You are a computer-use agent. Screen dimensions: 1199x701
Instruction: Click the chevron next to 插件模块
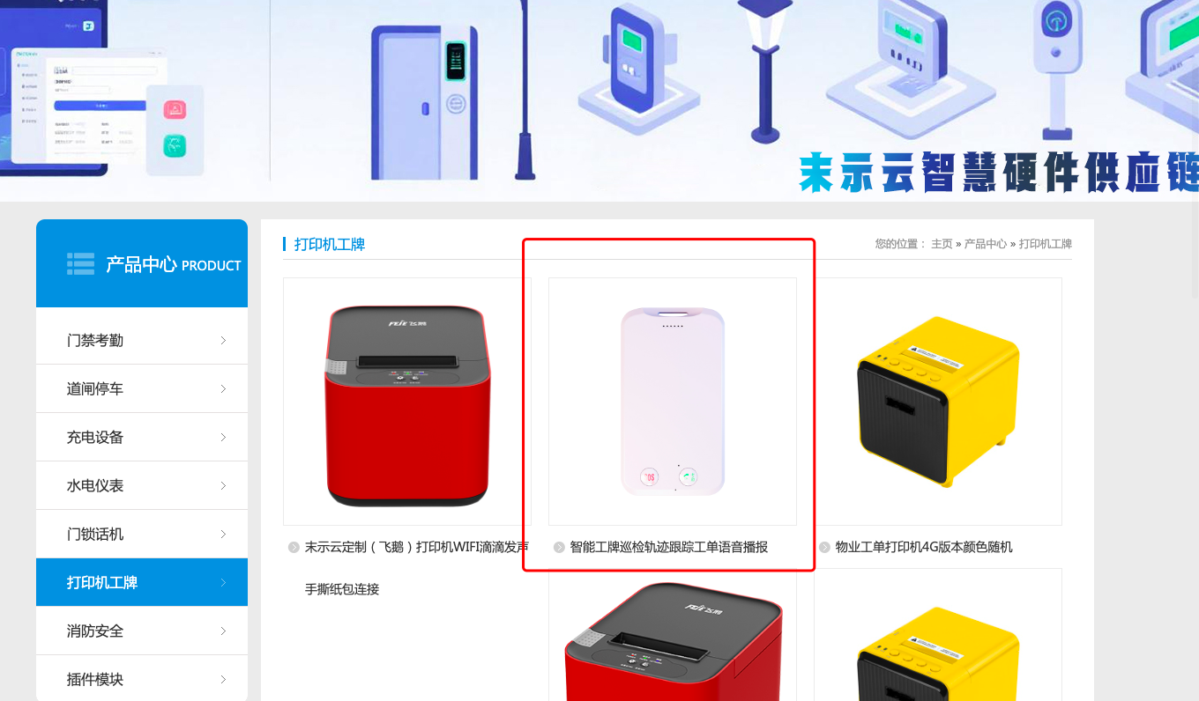(x=223, y=679)
